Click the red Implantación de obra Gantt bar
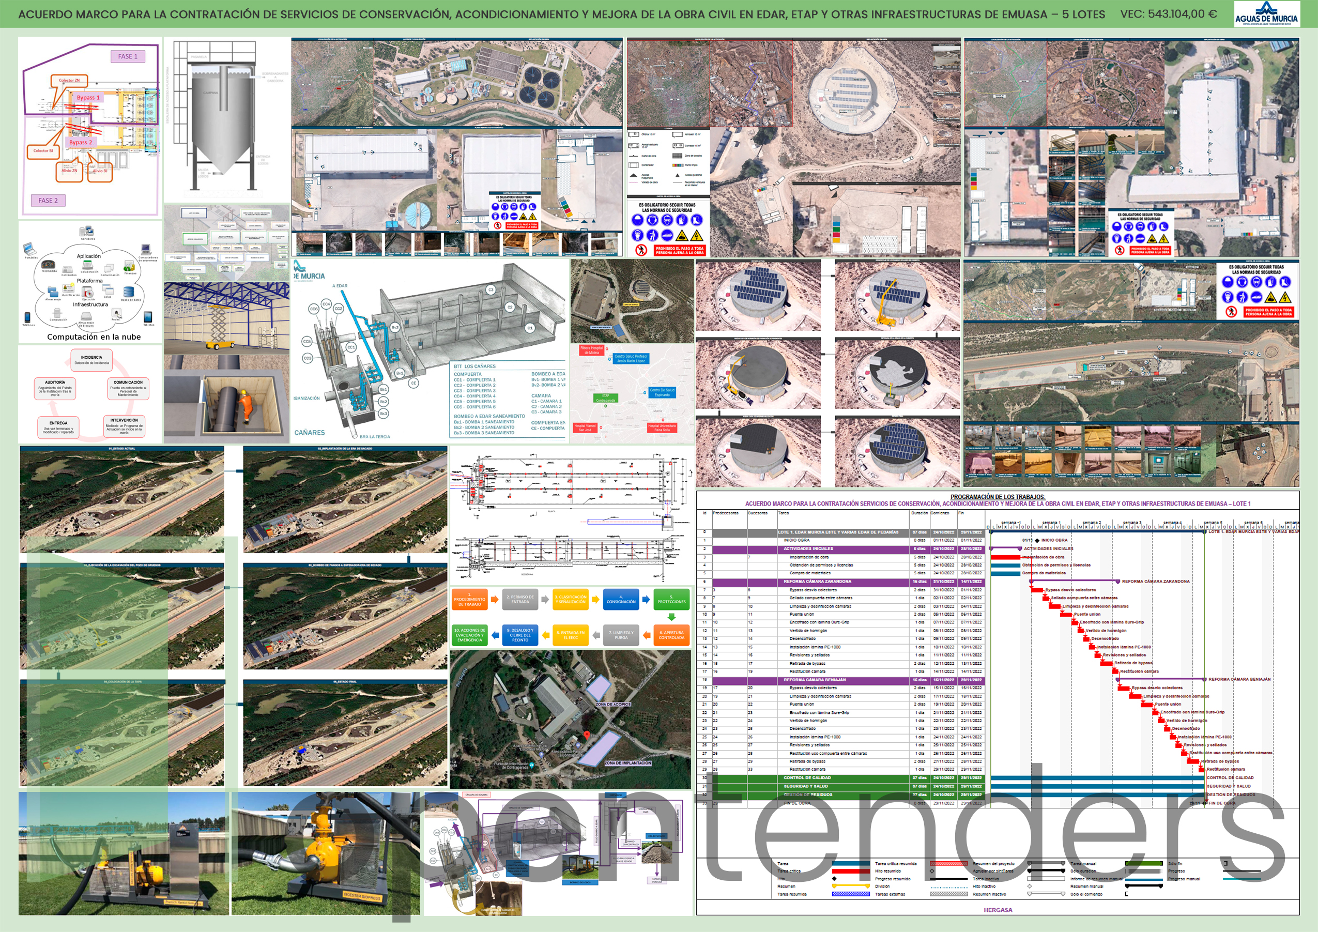 (1006, 557)
